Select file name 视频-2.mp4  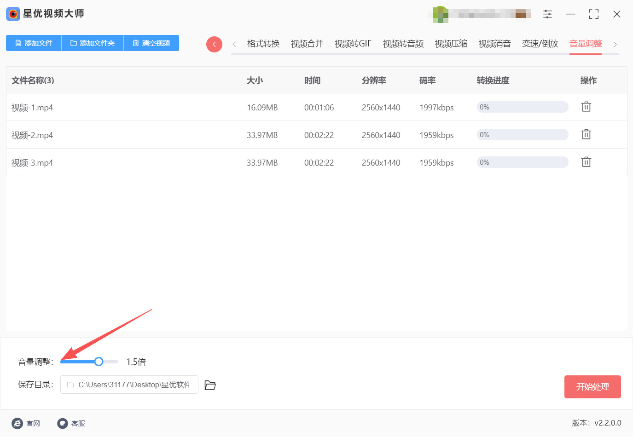(x=32, y=135)
